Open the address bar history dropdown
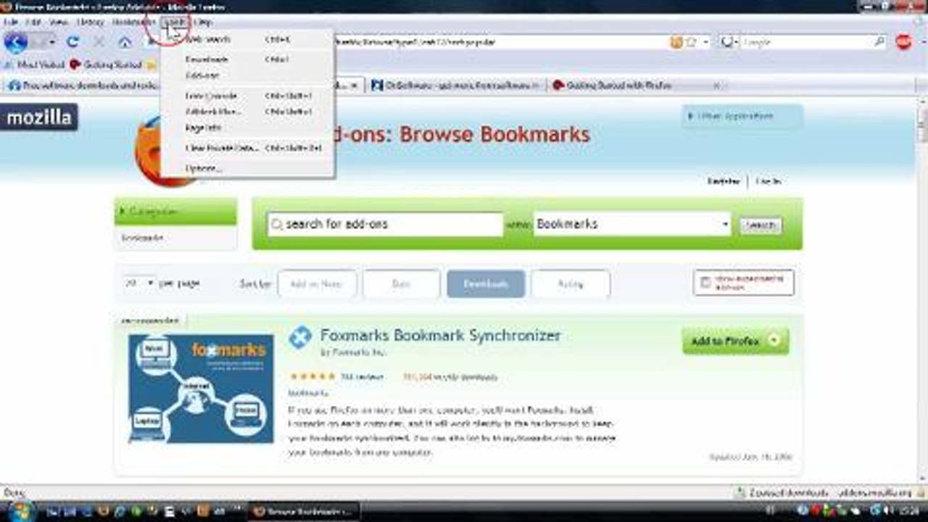 pyautogui.click(x=706, y=42)
